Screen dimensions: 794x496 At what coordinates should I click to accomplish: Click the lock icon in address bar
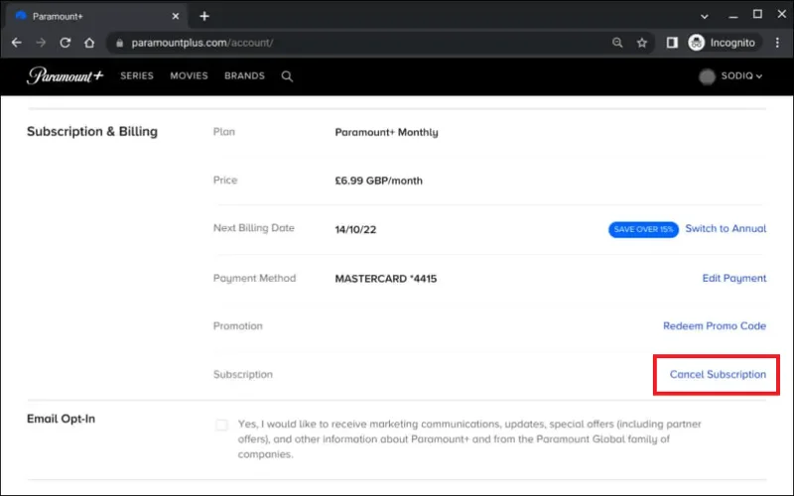(x=119, y=43)
